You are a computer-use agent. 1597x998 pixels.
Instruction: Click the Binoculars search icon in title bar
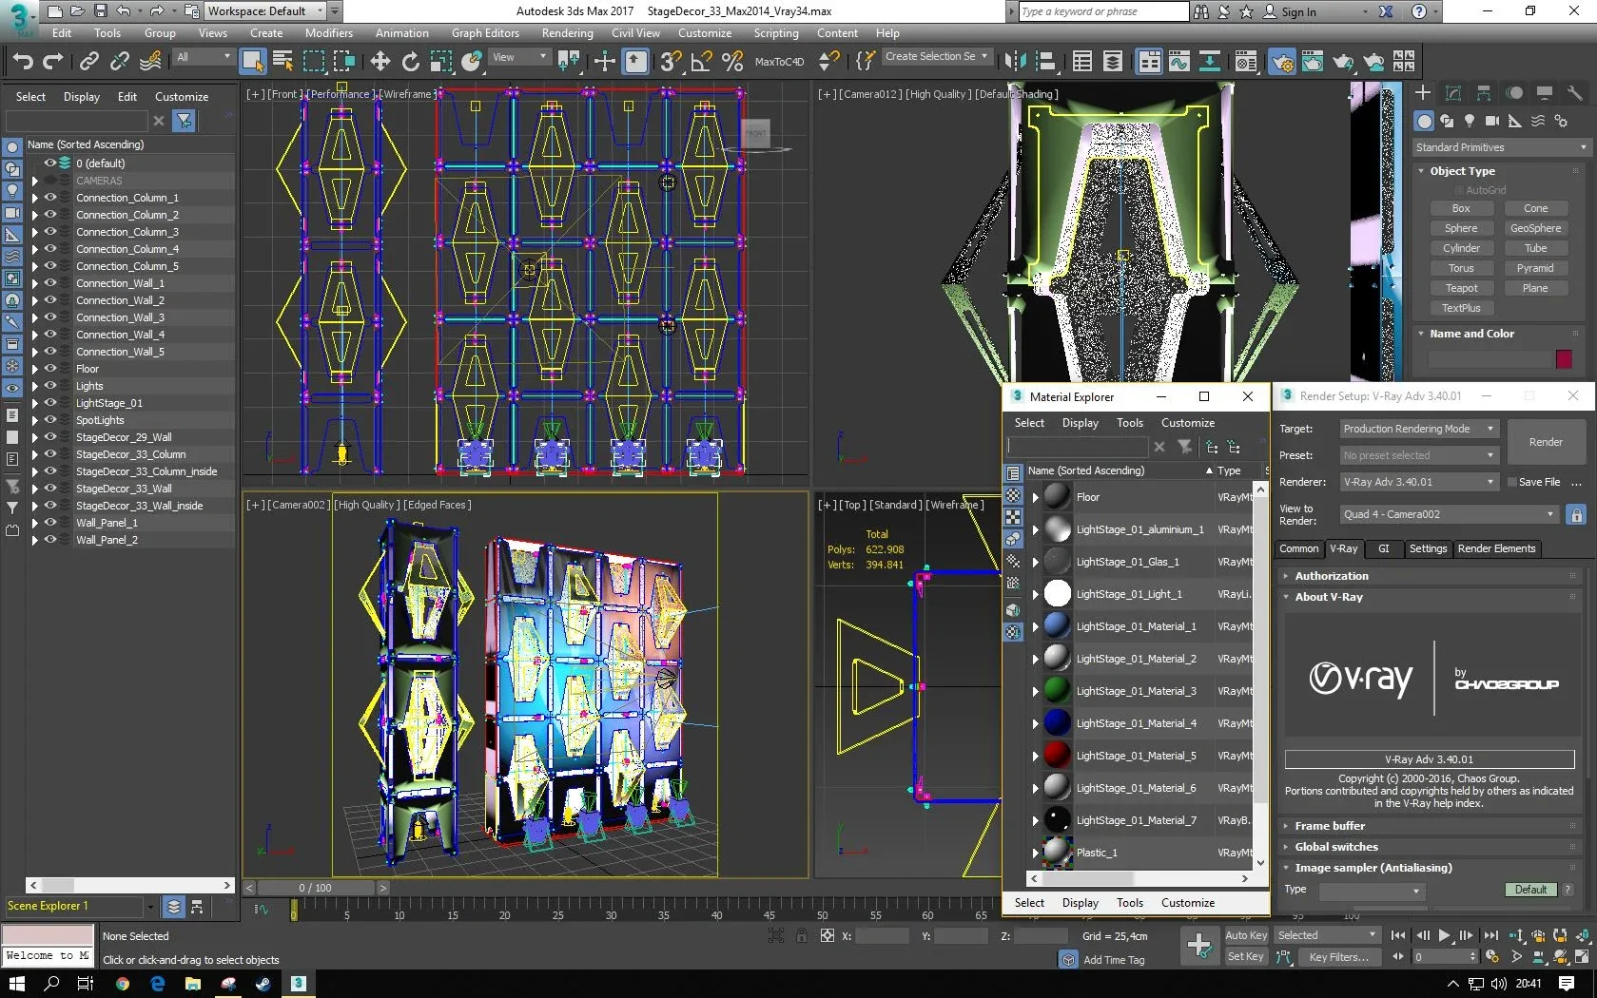(x=1201, y=11)
